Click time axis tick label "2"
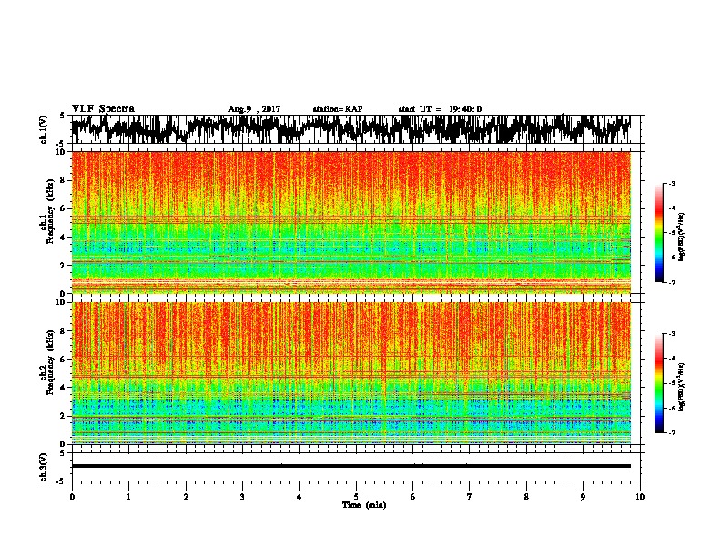Viewport: 721px width, 557px height. point(186,497)
